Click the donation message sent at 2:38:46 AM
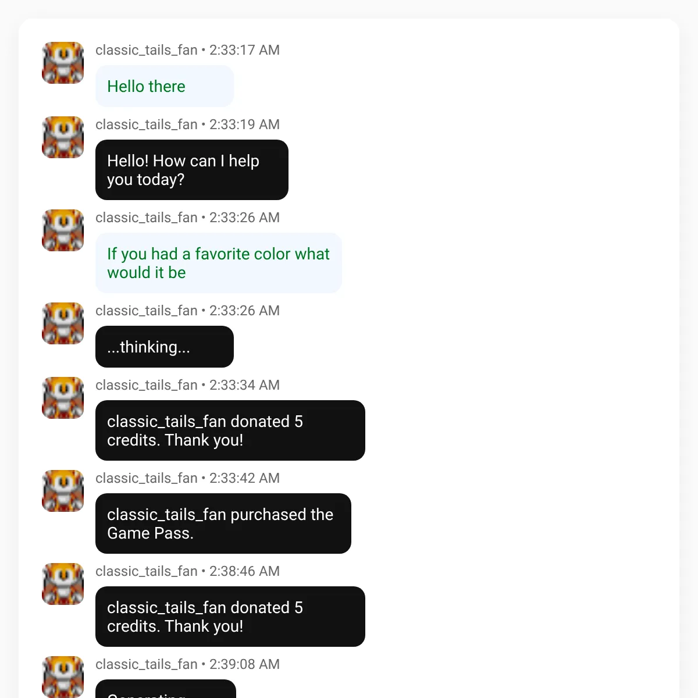 tap(230, 617)
